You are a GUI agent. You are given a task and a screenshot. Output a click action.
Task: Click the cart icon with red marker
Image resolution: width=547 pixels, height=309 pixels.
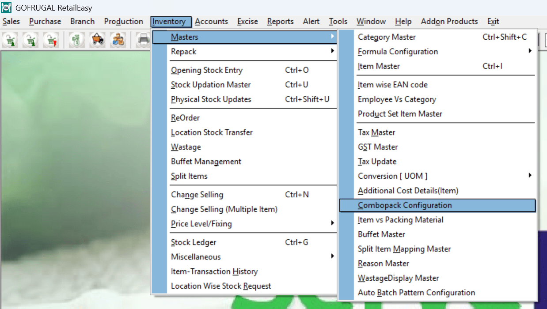[x=51, y=40]
